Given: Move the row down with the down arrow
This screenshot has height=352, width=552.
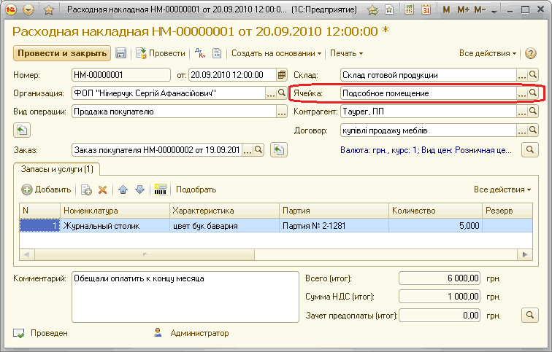Looking at the screenshot, I should click(139, 189).
